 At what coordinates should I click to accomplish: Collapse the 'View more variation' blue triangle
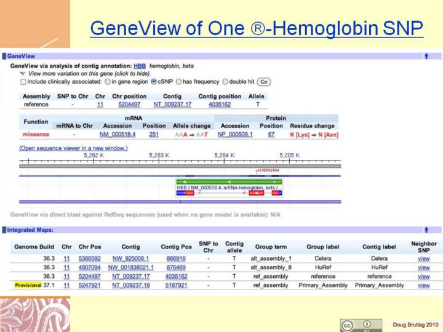pos(22,73)
